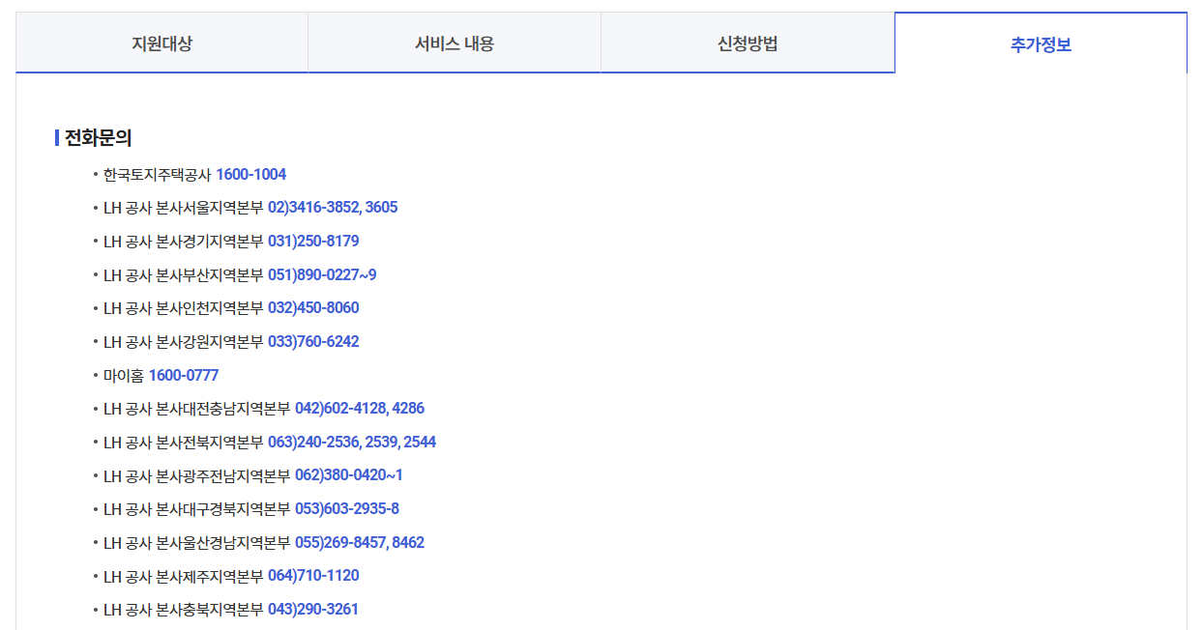Screen dimensions: 1203x630
Task: Open 제주지역본부 contact 064)710-1120
Action: [x=315, y=576]
